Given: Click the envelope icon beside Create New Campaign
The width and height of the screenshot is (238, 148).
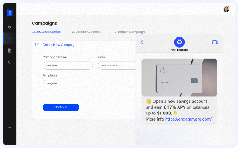Looking at the screenshot, I should pyautogui.click(x=37, y=44).
